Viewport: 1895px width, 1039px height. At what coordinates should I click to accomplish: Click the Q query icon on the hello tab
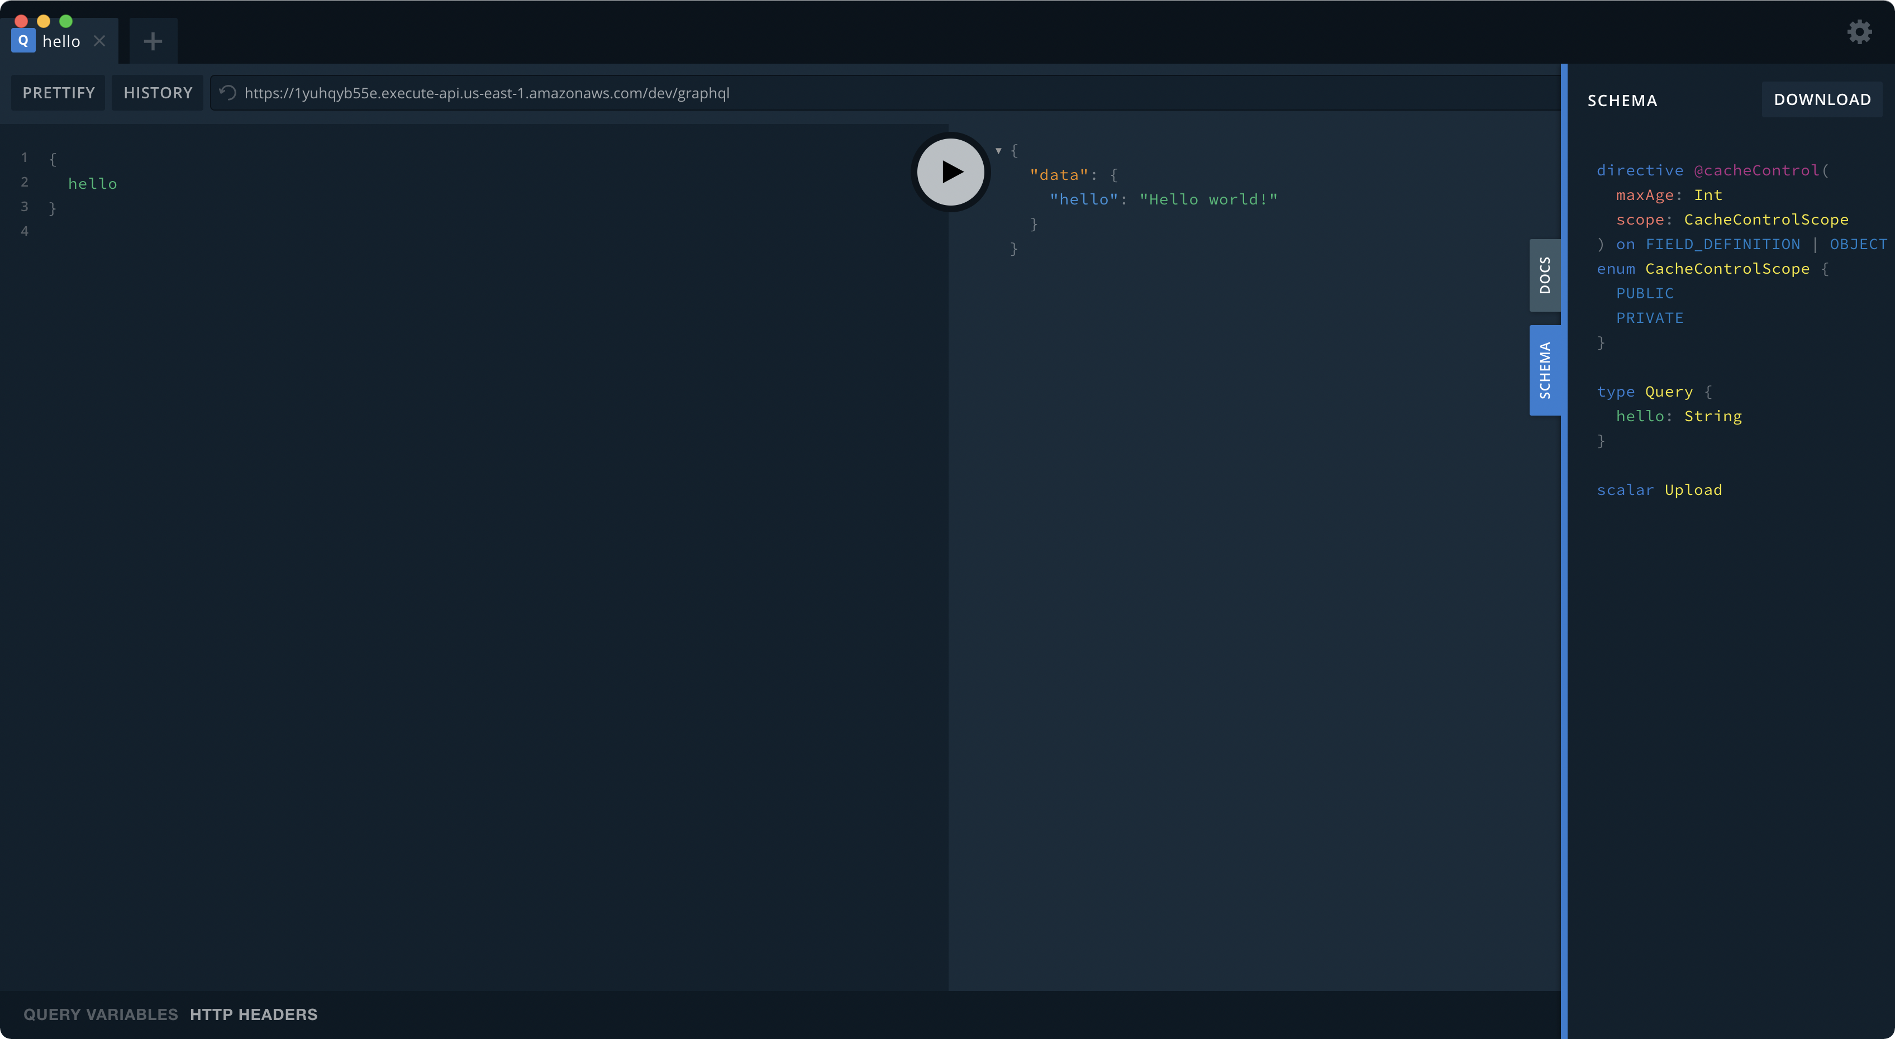pyautogui.click(x=23, y=40)
